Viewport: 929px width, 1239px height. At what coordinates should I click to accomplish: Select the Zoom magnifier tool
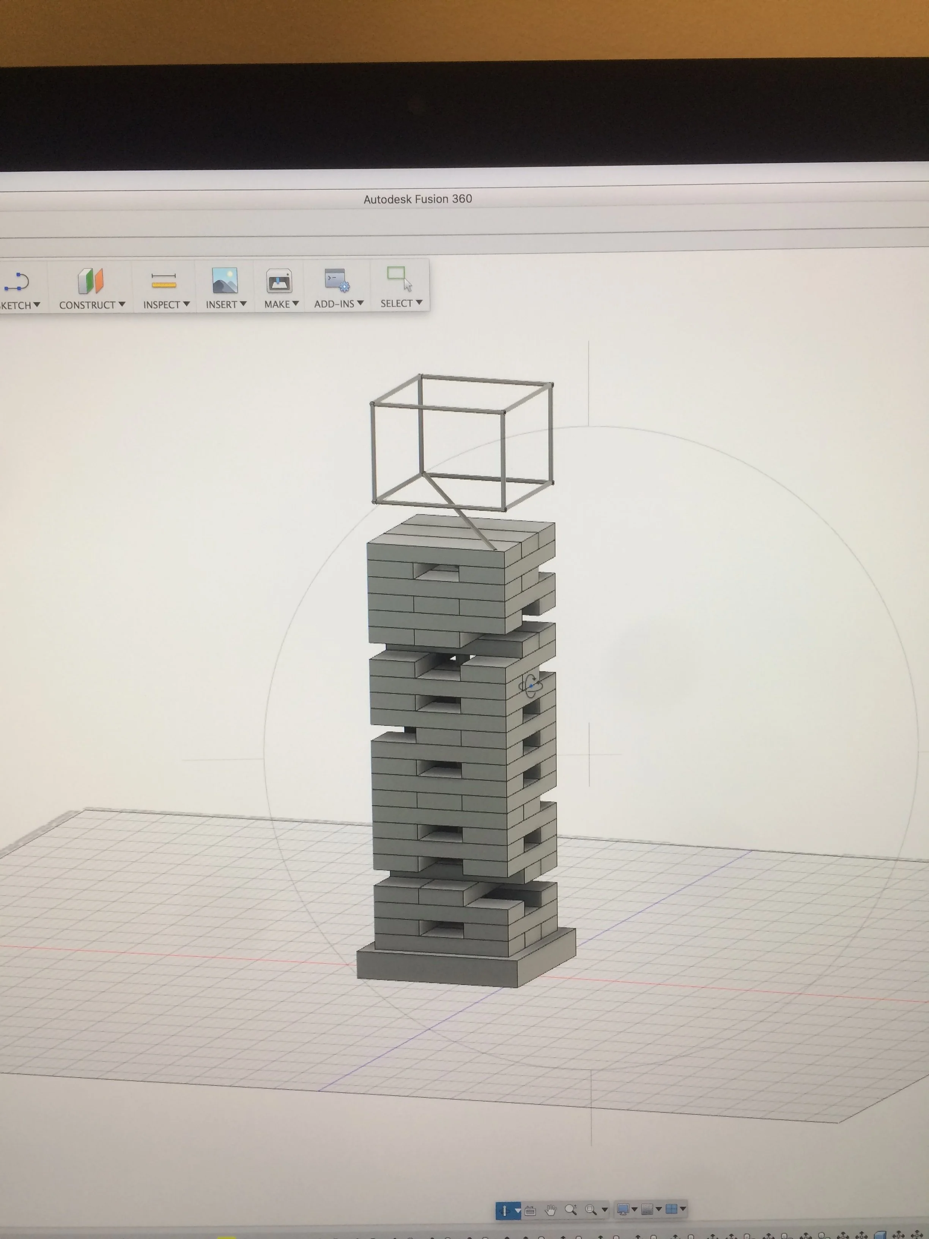click(571, 1209)
